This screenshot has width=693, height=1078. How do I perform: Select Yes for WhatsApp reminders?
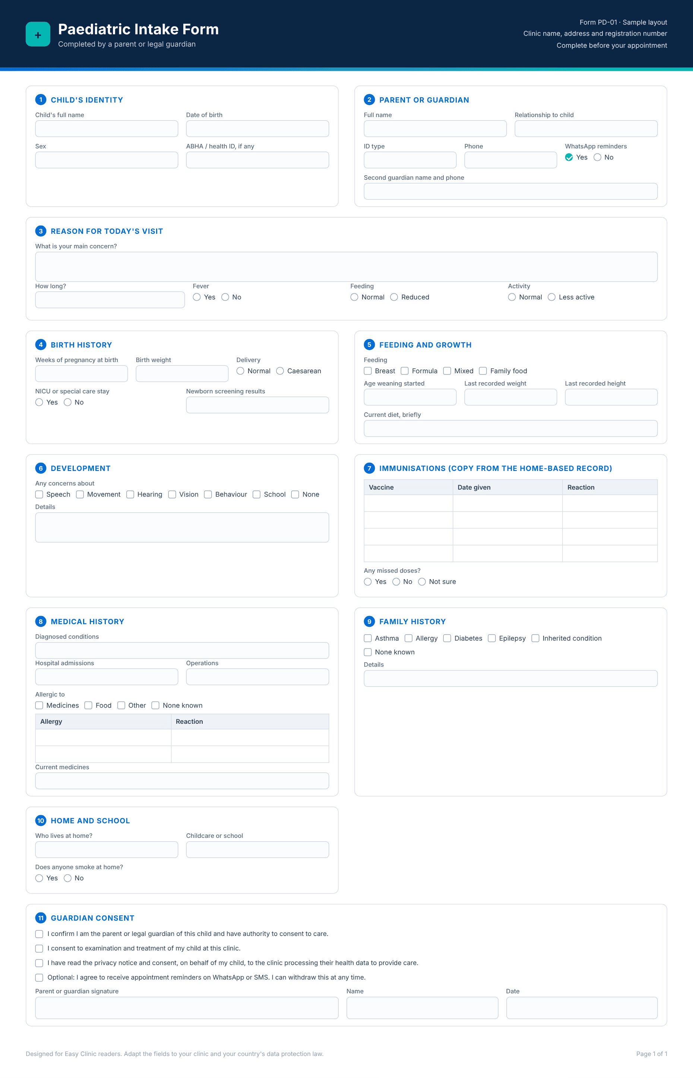[569, 157]
